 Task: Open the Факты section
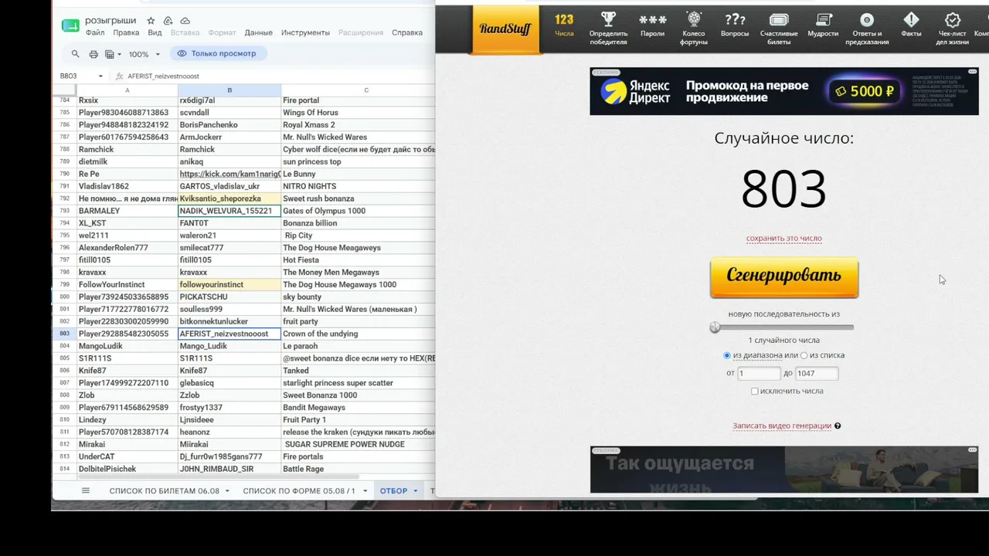(x=911, y=25)
